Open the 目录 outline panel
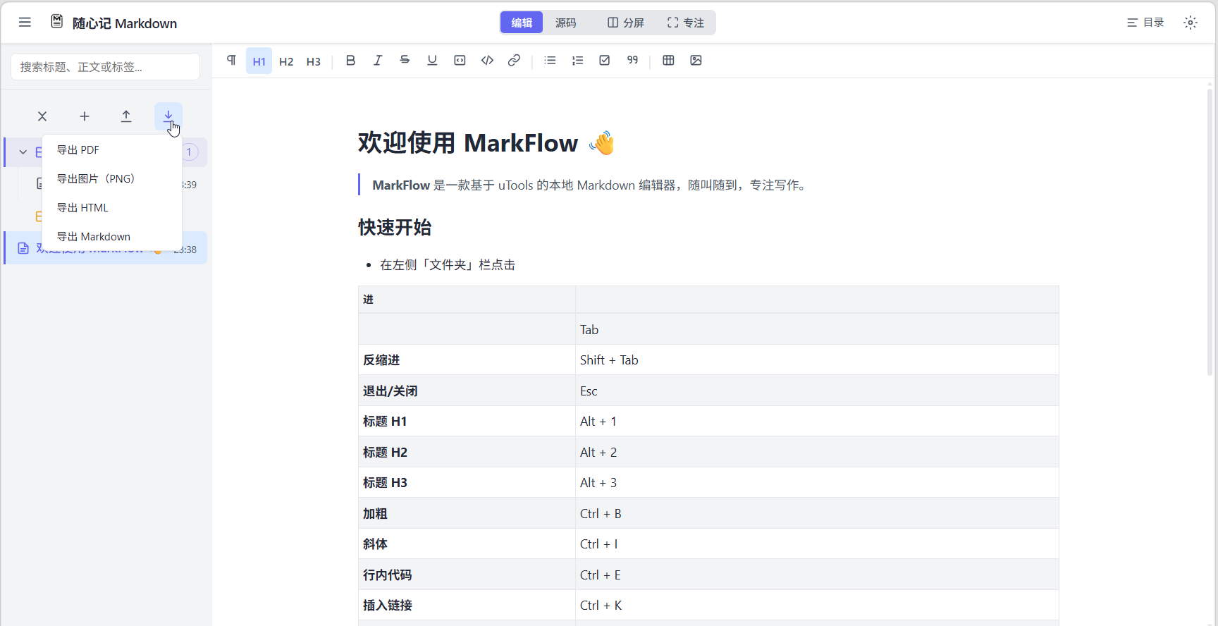Image resolution: width=1218 pixels, height=626 pixels. [1145, 23]
